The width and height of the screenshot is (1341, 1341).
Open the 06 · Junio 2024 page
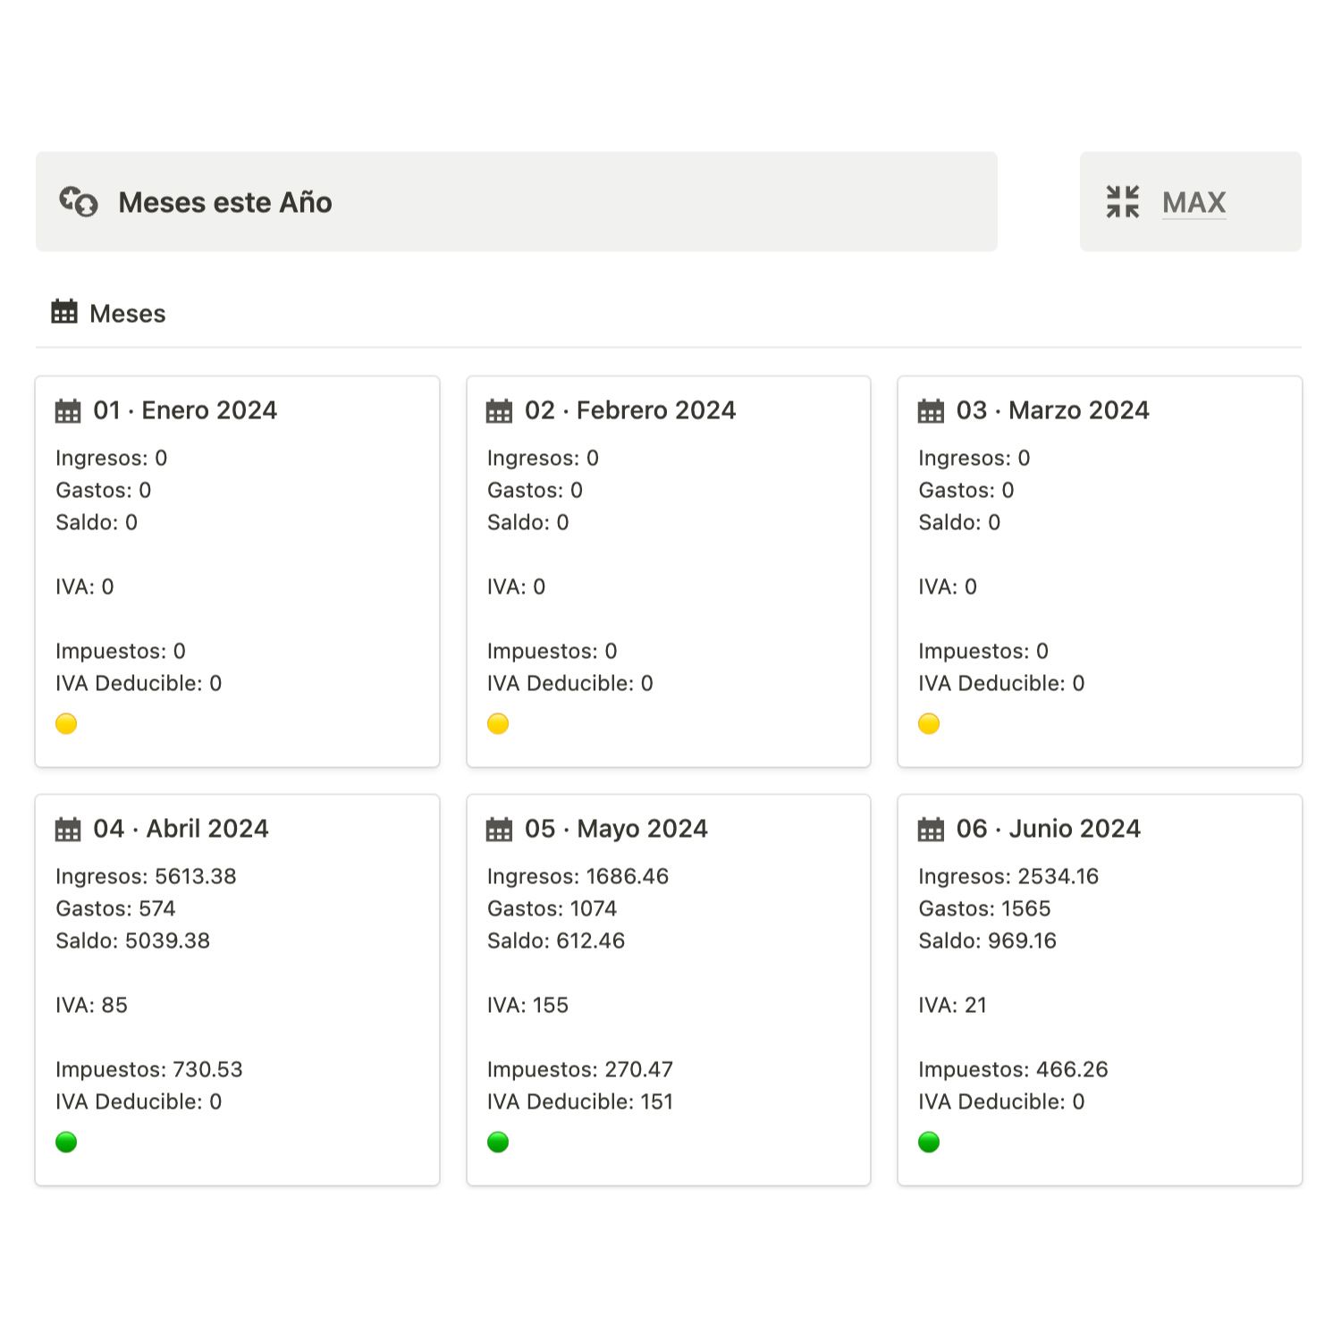pyautogui.click(x=1049, y=829)
